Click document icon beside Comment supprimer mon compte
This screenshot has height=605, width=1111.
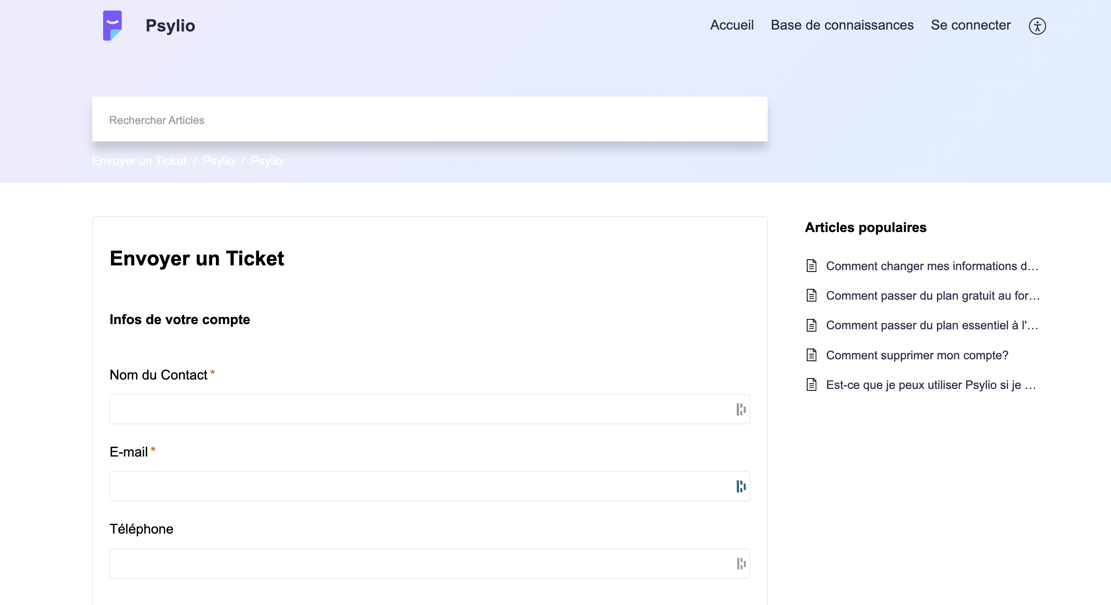[811, 355]
